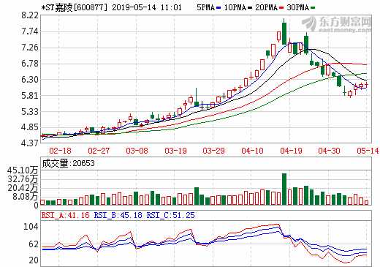The width and height of the screenshot is (380, 267).
Task: Click the 5.81 price axis label
Action: point(30,96)
